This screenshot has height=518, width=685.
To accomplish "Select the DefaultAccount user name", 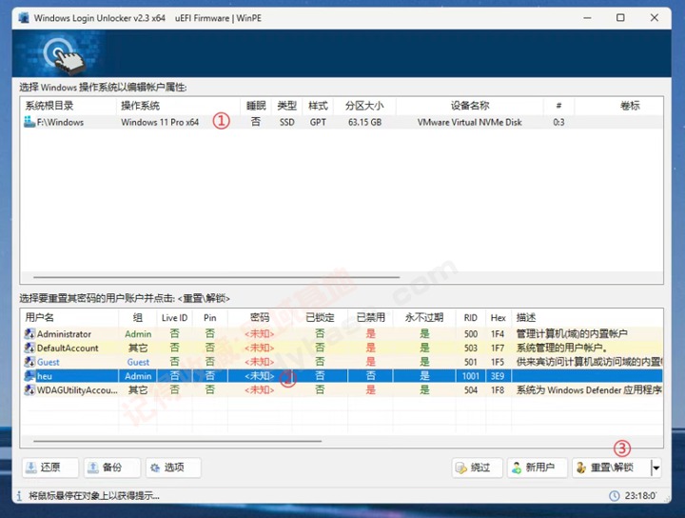I will 68,348.
